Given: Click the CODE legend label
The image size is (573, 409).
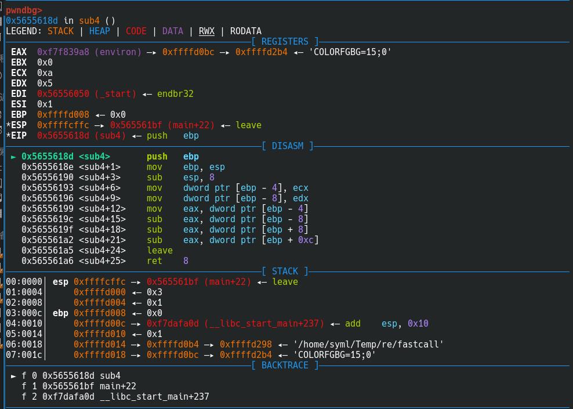Looking at the screenshot, I should coord(136,31).
